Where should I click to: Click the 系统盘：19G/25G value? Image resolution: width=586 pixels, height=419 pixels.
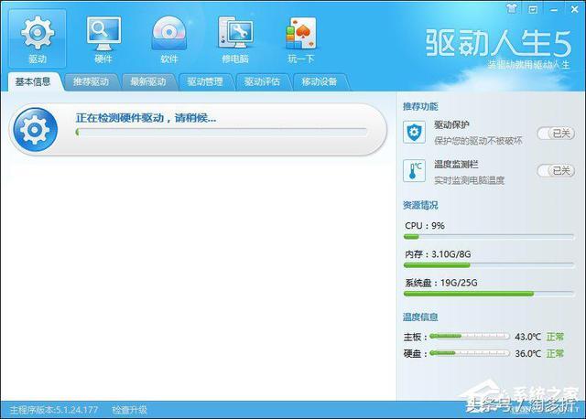441,283
